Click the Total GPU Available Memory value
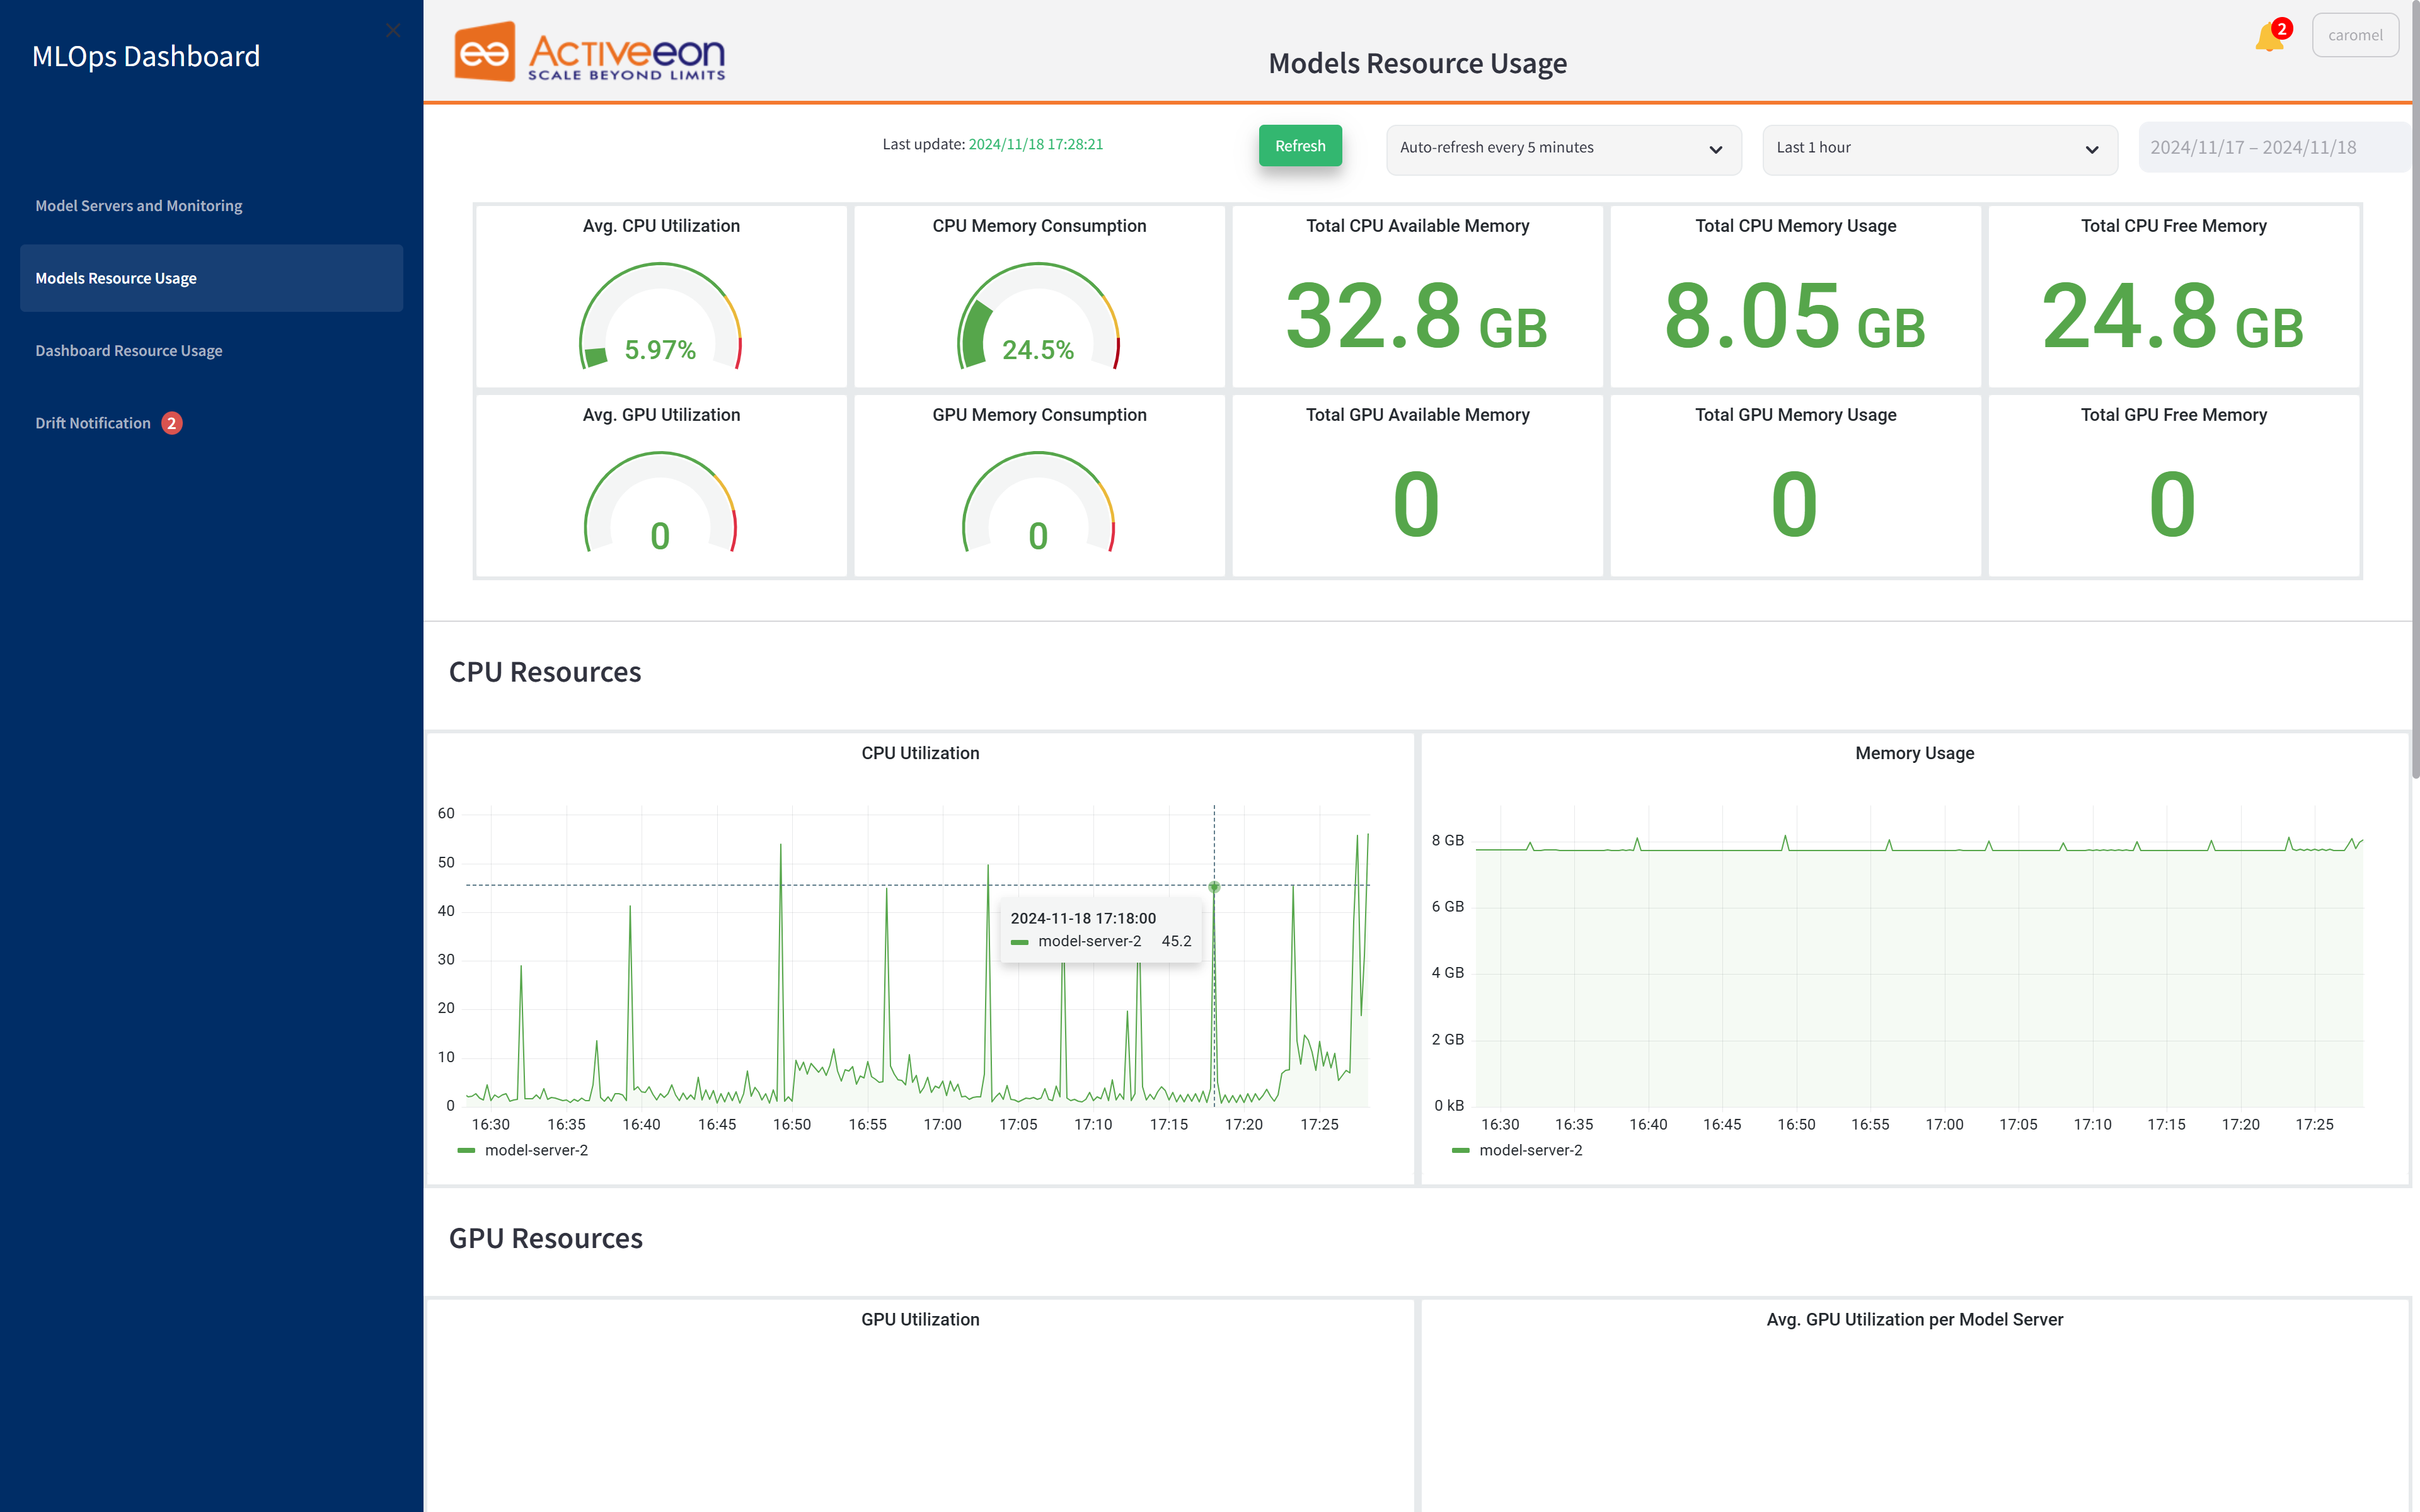This screenshot has width=2420, height=1512. (1416, 505)
